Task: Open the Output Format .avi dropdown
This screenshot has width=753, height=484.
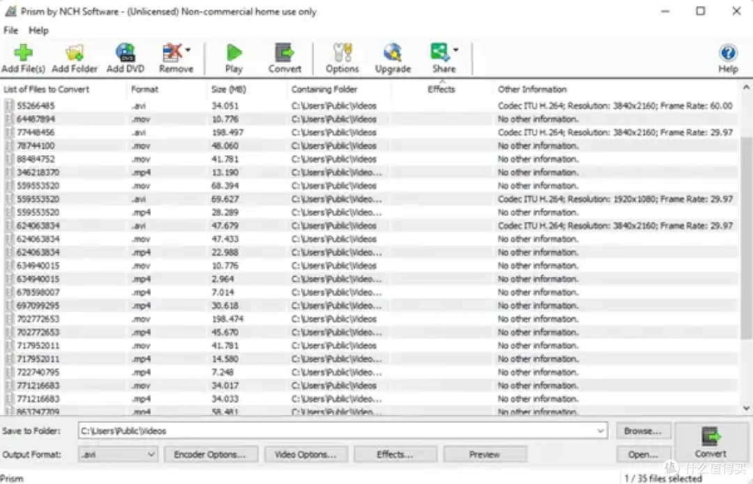Action: pos(118,454)
